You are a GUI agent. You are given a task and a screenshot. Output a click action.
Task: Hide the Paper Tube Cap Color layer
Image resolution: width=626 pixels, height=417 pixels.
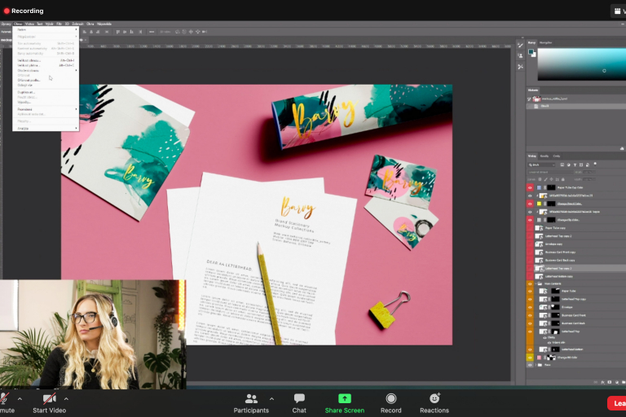(530, 187)
